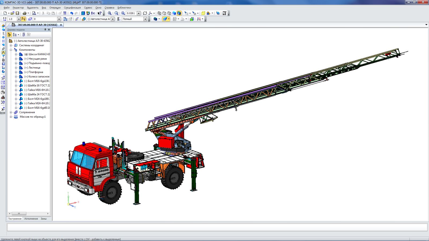Screen dimensions: 429x241
Task: Select the Сопряжения tree entry
Action: pyautogui.click(x=27, y=112)
